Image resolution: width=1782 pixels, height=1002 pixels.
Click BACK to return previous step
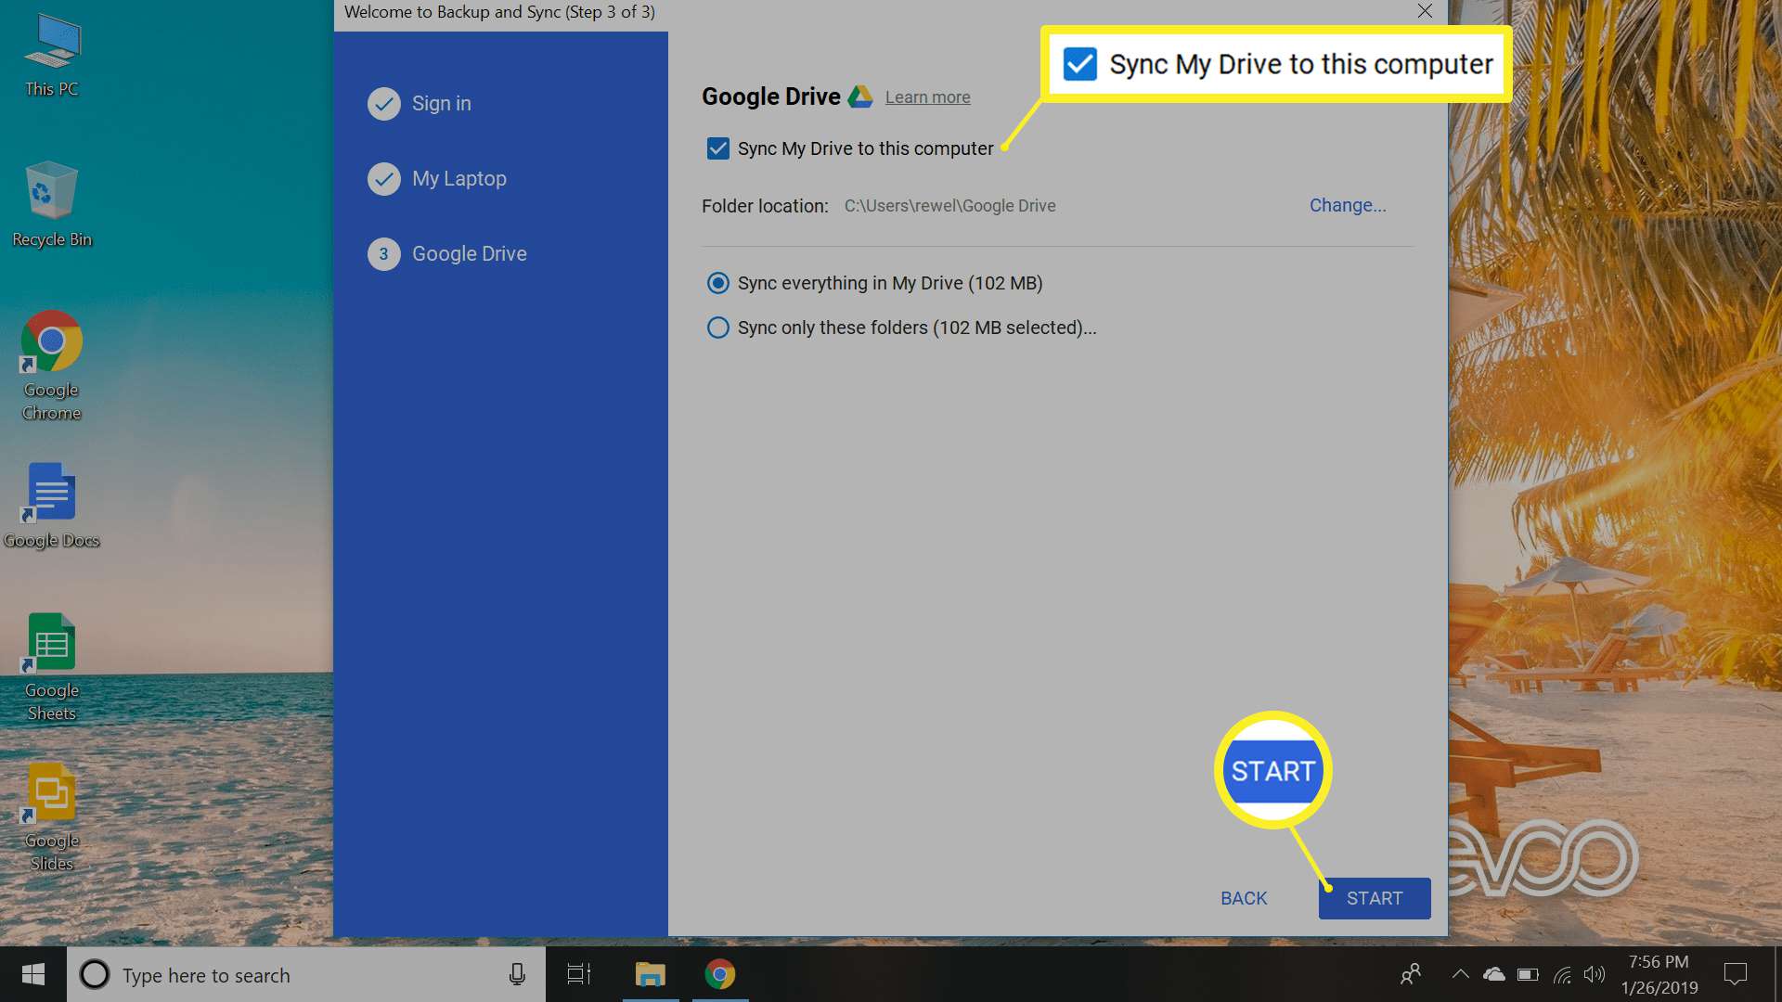coord(1244,898)
